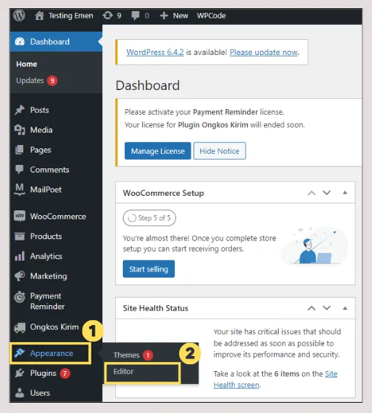372x413 pixels.
Task: Click the Users person icon
Action: click(x=19, y=392)
